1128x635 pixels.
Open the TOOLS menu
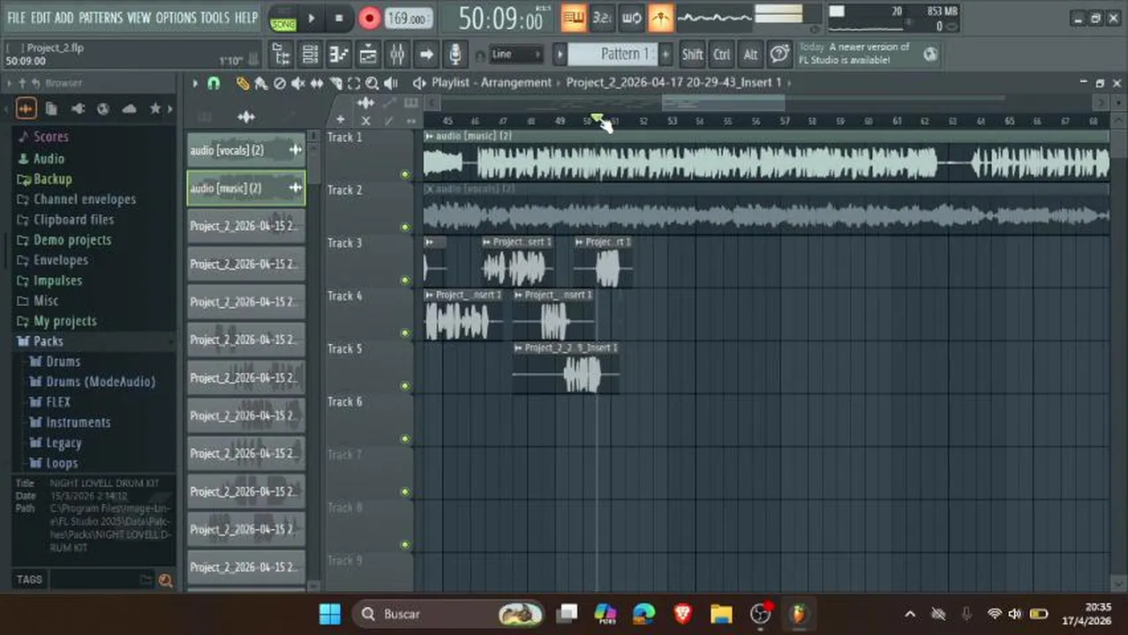tap(214, 18)
